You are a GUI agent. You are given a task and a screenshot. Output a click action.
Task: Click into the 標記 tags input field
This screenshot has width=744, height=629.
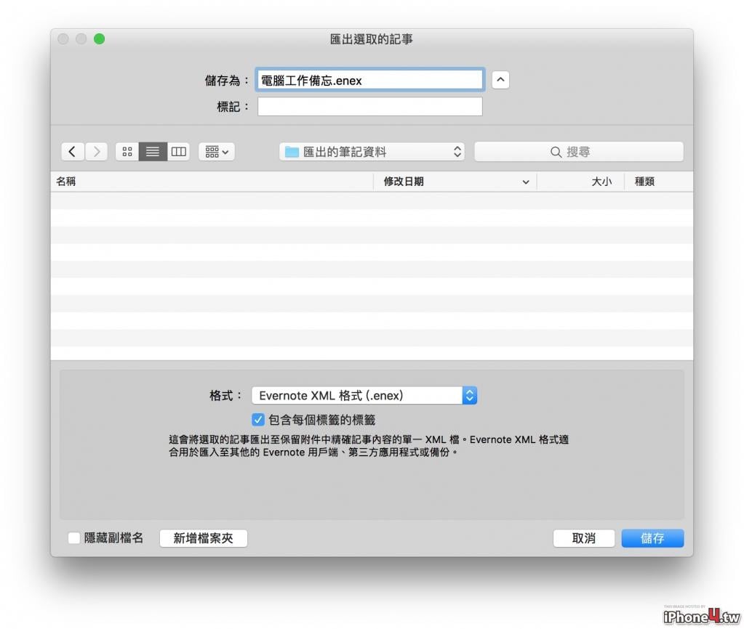[369, 107]
